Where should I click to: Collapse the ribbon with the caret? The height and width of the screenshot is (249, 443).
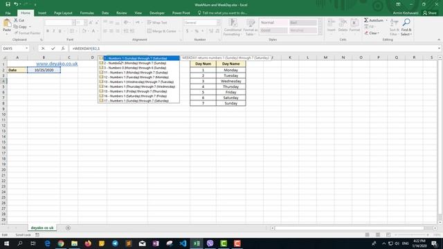point(439,40)
